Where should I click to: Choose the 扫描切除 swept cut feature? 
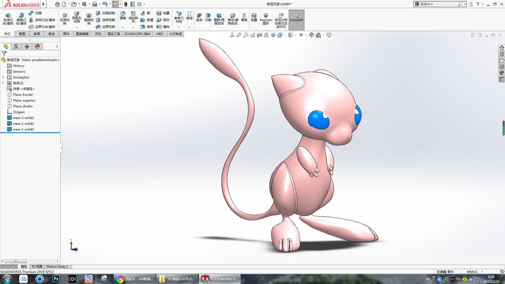coord(105,13)
